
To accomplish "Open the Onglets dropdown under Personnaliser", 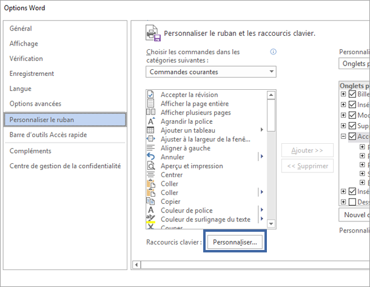I will tap(354, 64).
